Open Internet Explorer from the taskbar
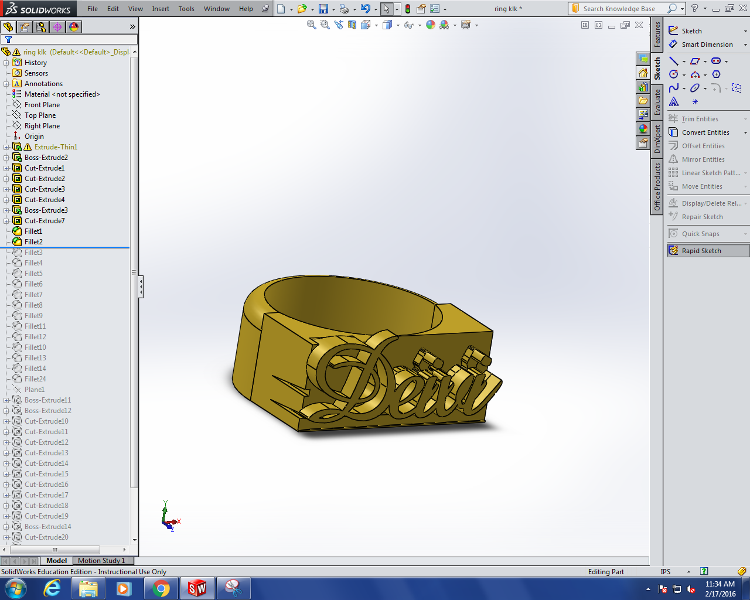 tap(52, 588)
